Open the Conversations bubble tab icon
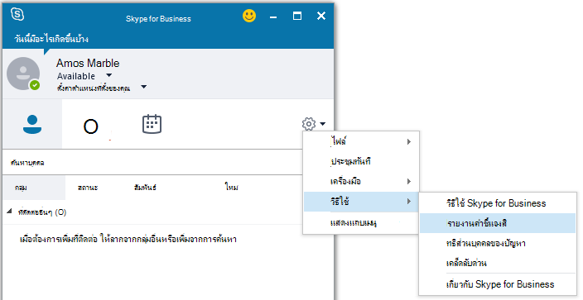 click(91, 126)
